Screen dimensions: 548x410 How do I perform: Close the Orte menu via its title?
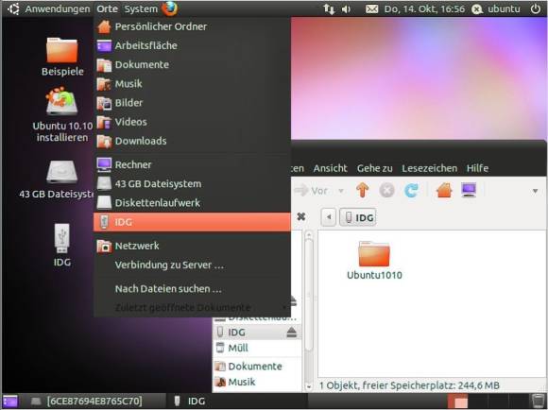point(107,9)
